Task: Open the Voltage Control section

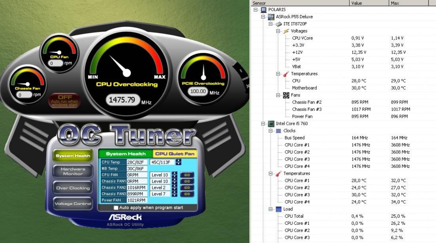Action: click(73, 204)
